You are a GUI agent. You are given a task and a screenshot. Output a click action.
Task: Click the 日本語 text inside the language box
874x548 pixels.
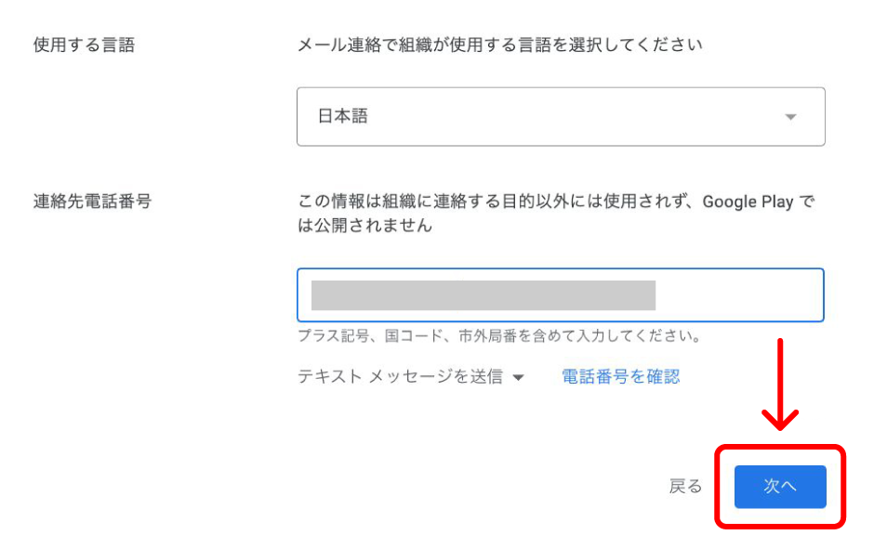pyautogui.click(x=343, y=117)
